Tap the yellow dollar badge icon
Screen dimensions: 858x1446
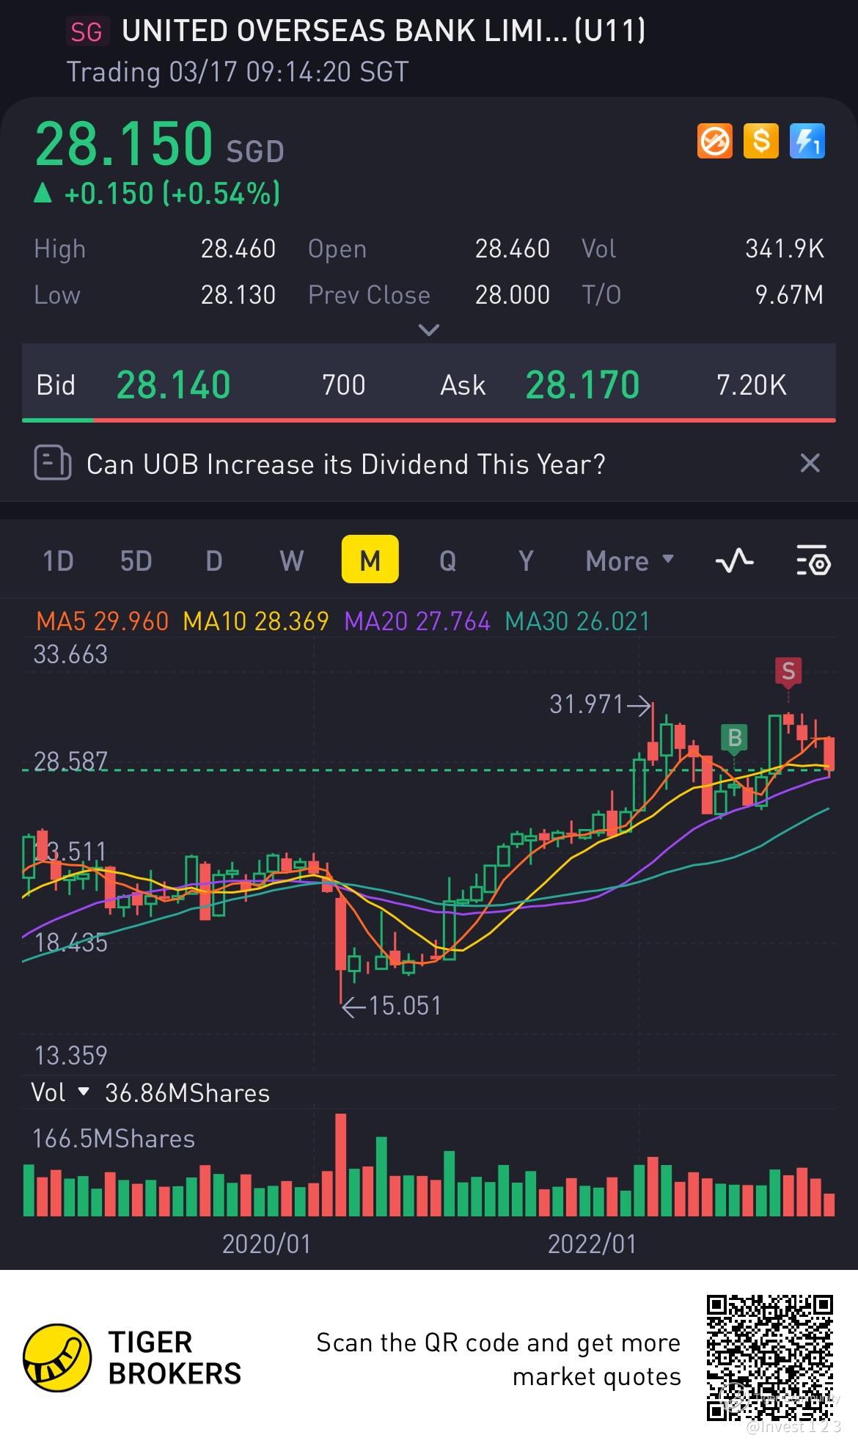click(x=760, y=141)
